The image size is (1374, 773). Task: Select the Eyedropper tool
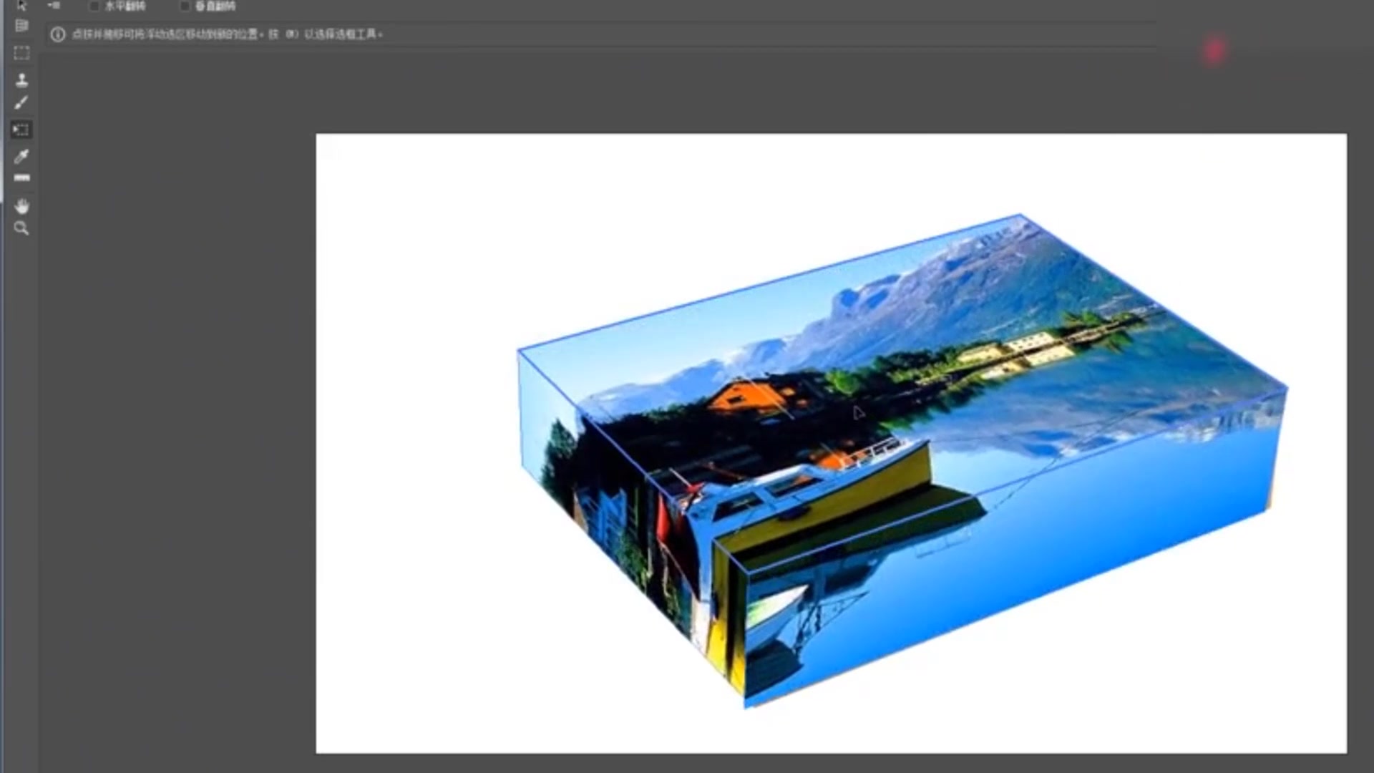click(x=21, y=155)
